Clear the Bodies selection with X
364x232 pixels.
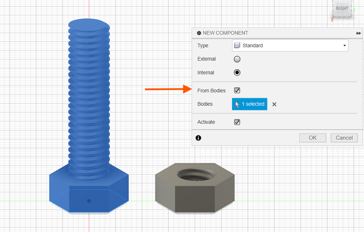point(274,104)
